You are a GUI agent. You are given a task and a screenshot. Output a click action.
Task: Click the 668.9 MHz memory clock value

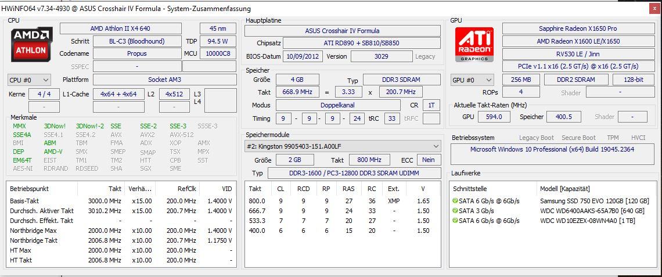(x=297, y=92)
